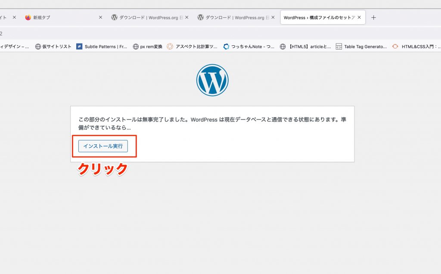This screenshot has height=274, width=441.
Task: Close the active 構成ファイルのセットアップ tab
Action: [x=359, y=18]
